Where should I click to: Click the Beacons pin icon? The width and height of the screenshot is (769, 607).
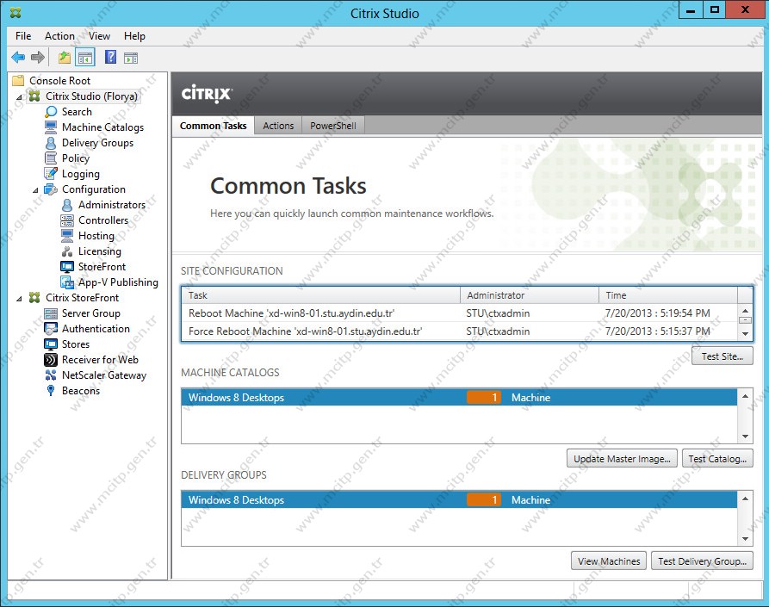[x=51, y=391]
